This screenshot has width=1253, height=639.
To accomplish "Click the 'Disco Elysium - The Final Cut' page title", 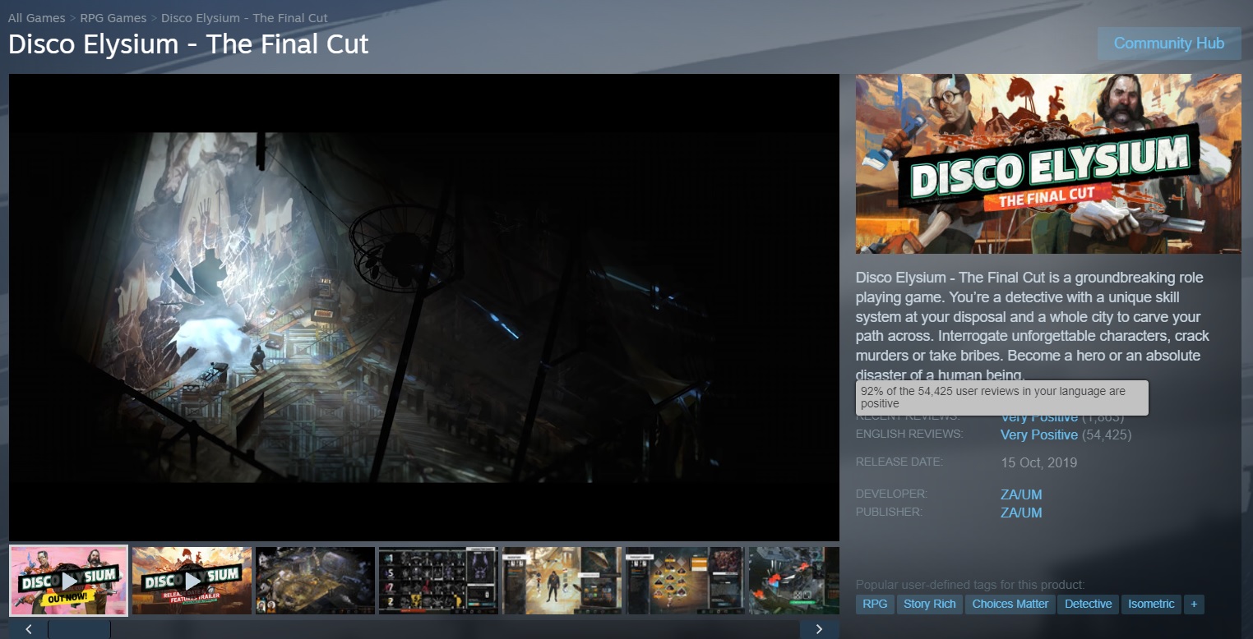I will coord(188,44).
